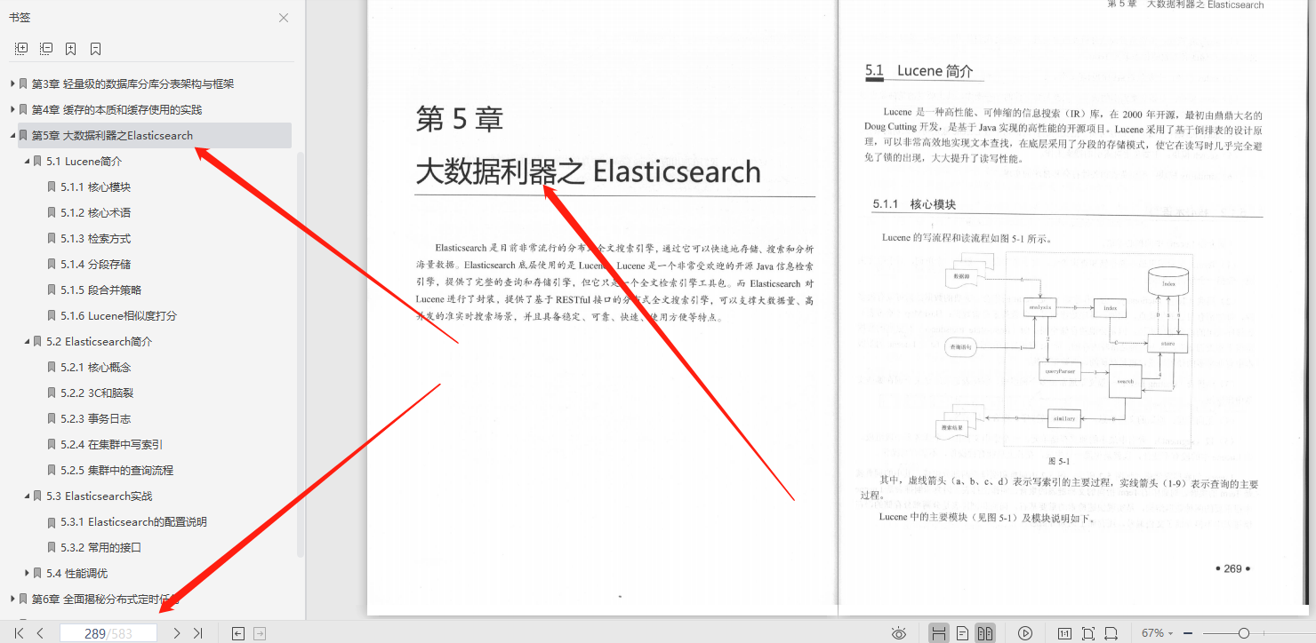This screenshot has height=643, width=1316.
Task: Go forward to next view
Action: pyautogui.click(x=260, y=633)
